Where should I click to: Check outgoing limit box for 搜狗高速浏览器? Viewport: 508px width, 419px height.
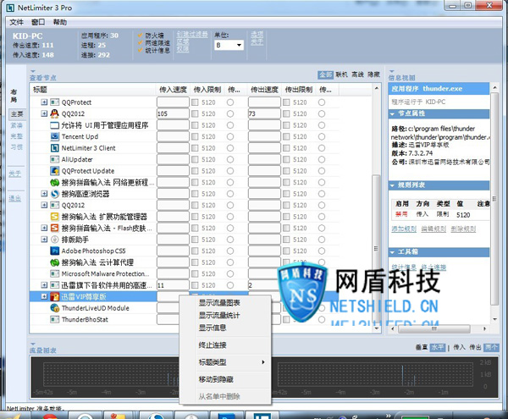coord(286,194)
